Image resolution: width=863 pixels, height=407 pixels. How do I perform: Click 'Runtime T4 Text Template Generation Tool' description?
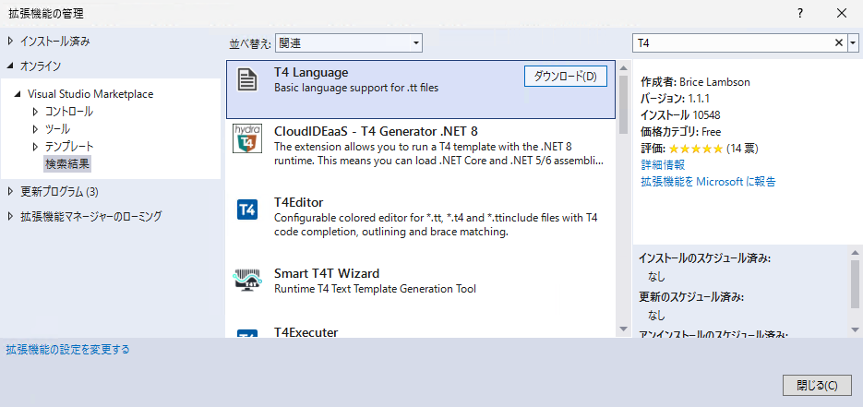375,288
